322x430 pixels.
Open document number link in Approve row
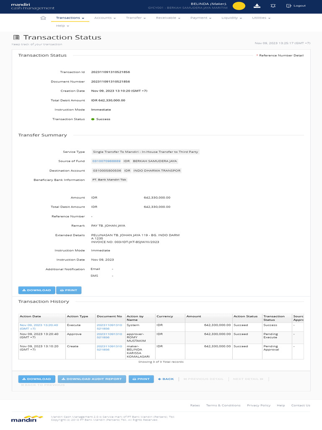(109, 336)
